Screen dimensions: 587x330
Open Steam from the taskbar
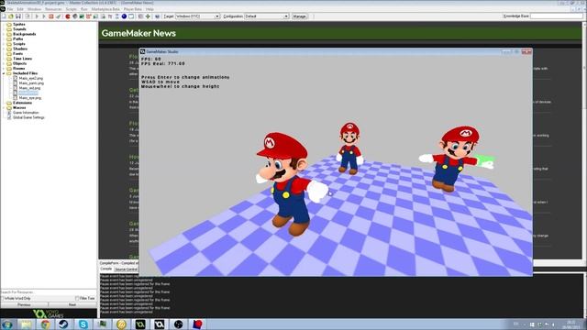pyautogui.click(x=63, y=324)
